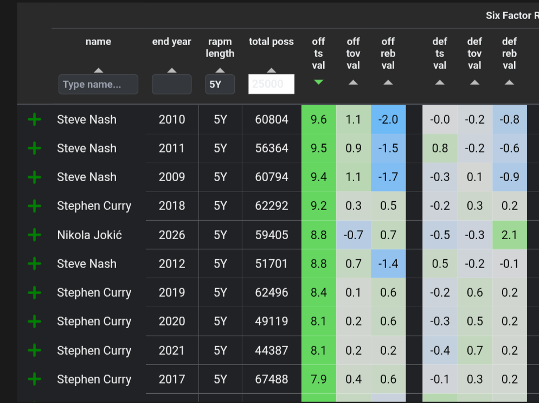Select the green 2.1 def reb val cell

click(509, 235)
